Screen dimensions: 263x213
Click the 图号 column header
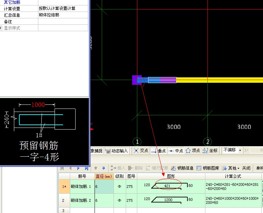[131, 176]
